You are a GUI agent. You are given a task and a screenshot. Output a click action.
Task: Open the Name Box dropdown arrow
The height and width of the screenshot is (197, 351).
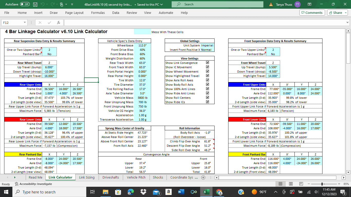coord(25,23)
